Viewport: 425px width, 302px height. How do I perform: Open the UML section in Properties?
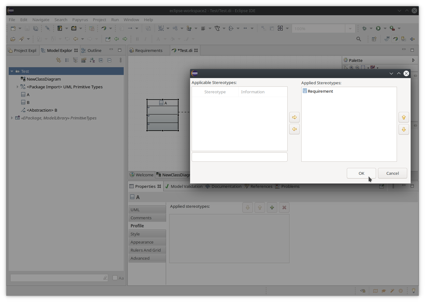click(147, 210)
